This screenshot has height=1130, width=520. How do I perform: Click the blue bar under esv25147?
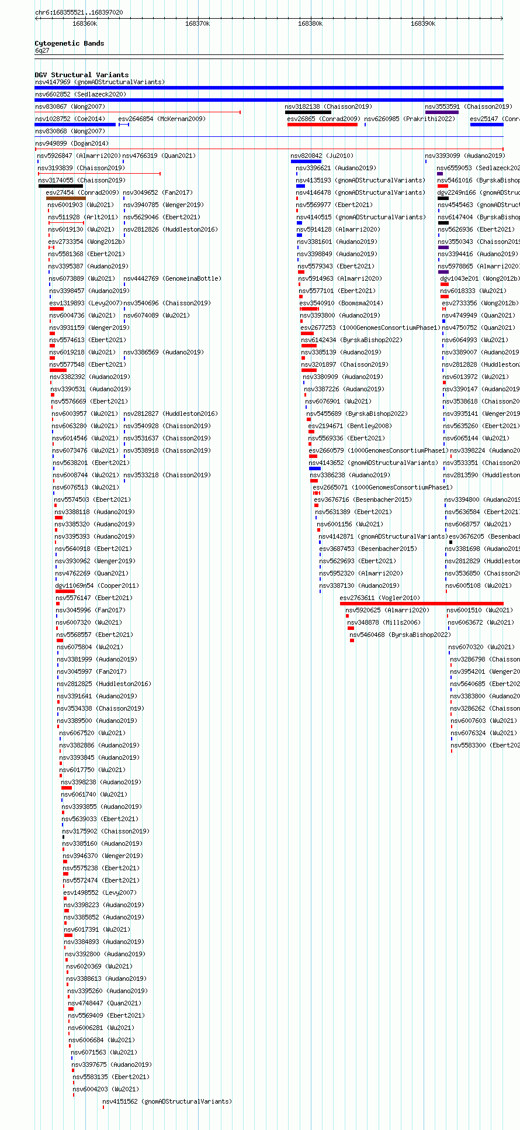click(487, 125)
